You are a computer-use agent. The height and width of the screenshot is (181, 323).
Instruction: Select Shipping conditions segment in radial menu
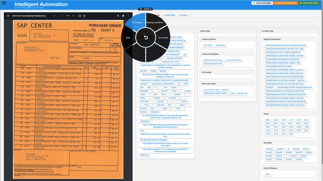tap(155, 22)
